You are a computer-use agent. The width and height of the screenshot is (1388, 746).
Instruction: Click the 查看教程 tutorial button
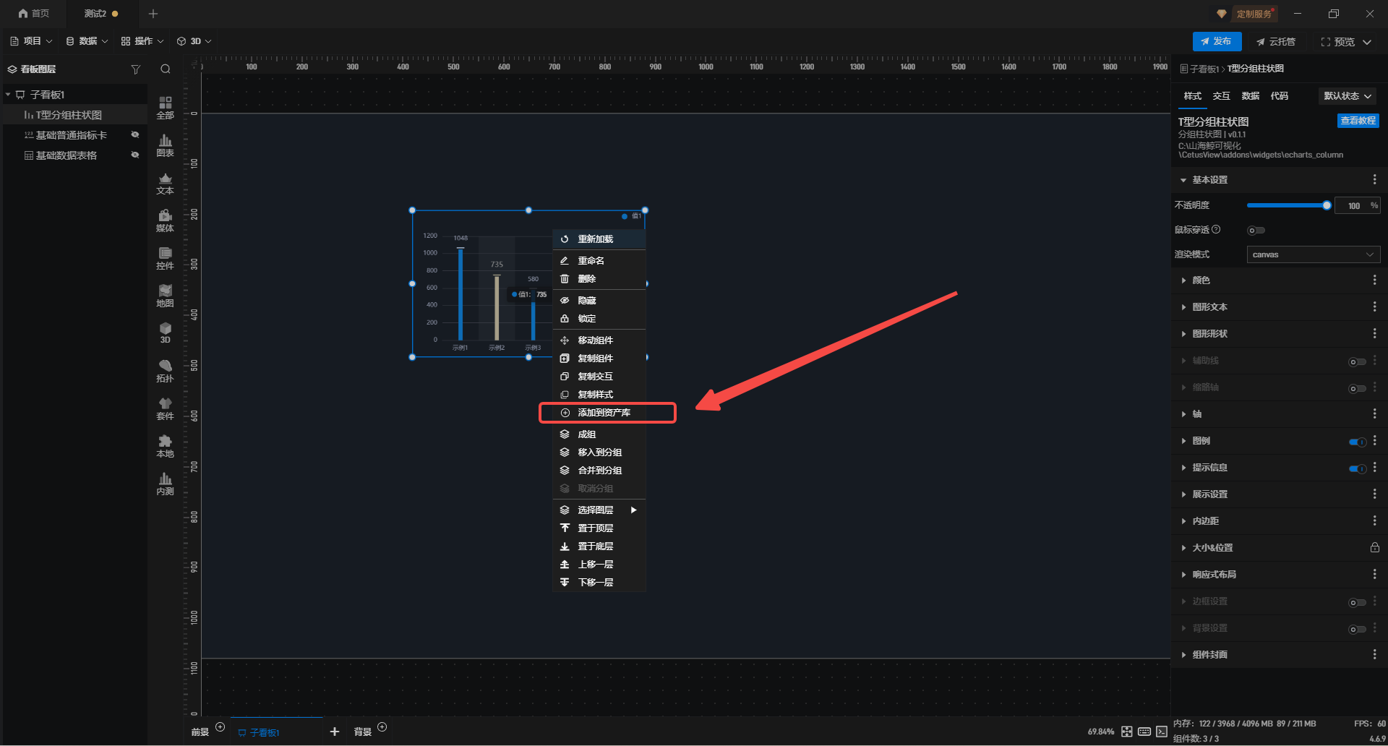(1358, 121)
